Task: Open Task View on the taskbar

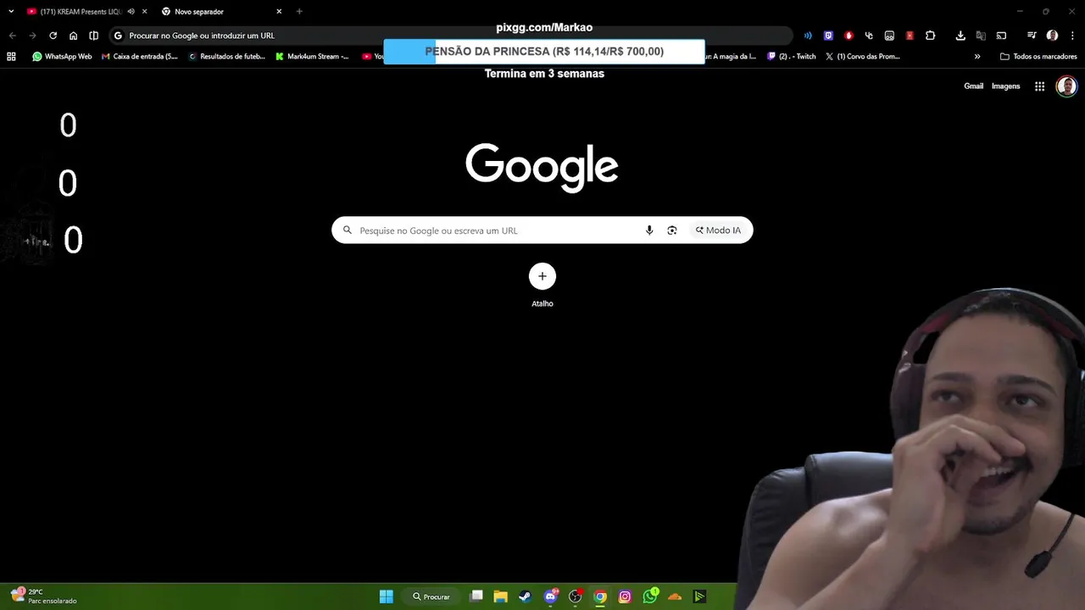Action: 476,596
